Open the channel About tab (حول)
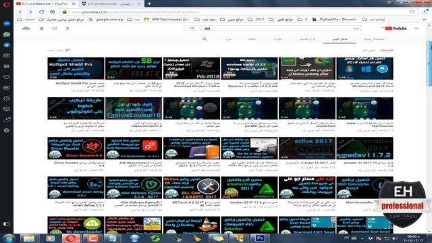This screenshot has width=432, height=243. click(228, 39)
